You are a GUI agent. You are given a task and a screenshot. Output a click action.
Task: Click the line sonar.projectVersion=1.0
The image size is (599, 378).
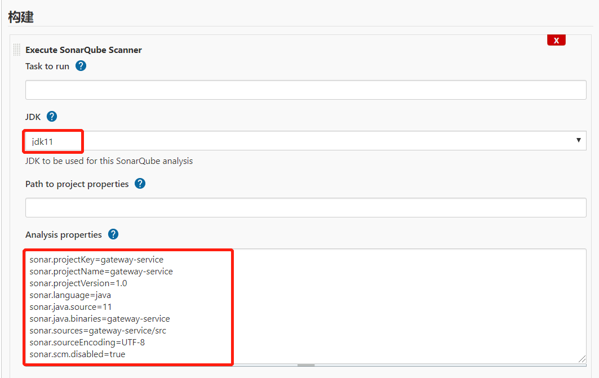(x=78, y=283)
